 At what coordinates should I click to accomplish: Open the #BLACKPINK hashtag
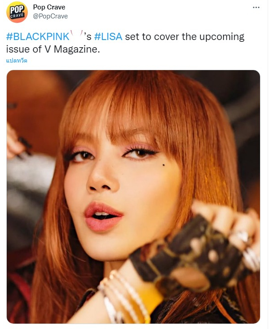point(38,36)
